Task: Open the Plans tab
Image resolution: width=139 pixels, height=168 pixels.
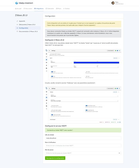Action: coord(59,9)
